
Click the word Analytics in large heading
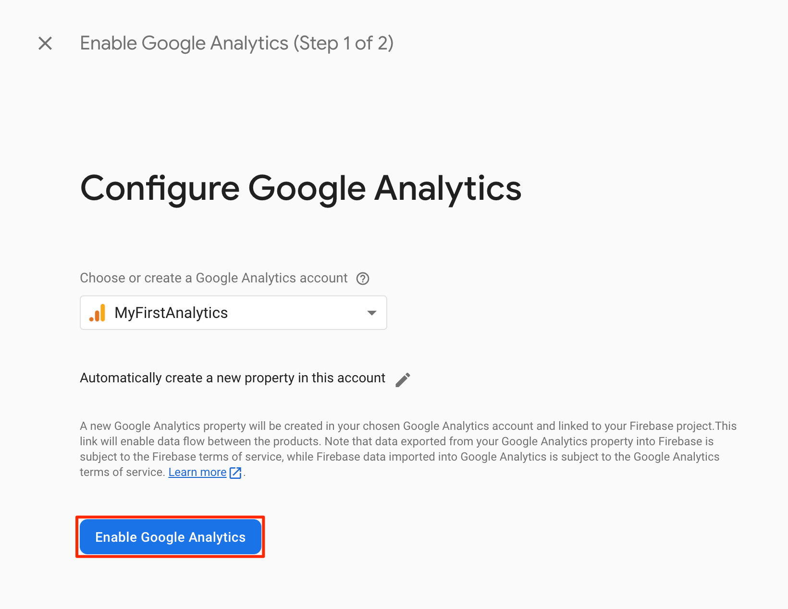(x=448, y=188)
